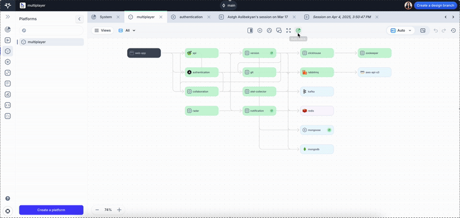Click Create a platform button
This screenshot has width=460, height=218.
click(51, 210)
